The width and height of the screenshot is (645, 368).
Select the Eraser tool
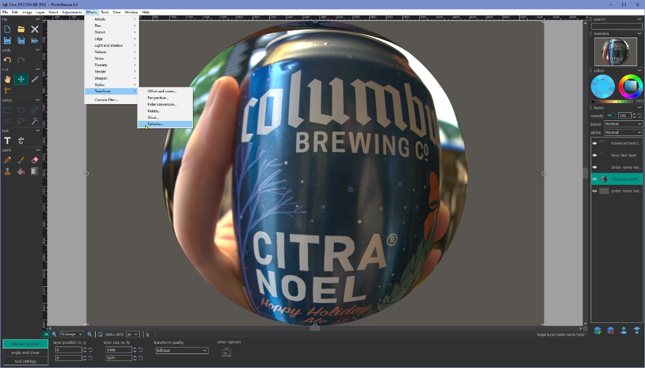[34, 160]
